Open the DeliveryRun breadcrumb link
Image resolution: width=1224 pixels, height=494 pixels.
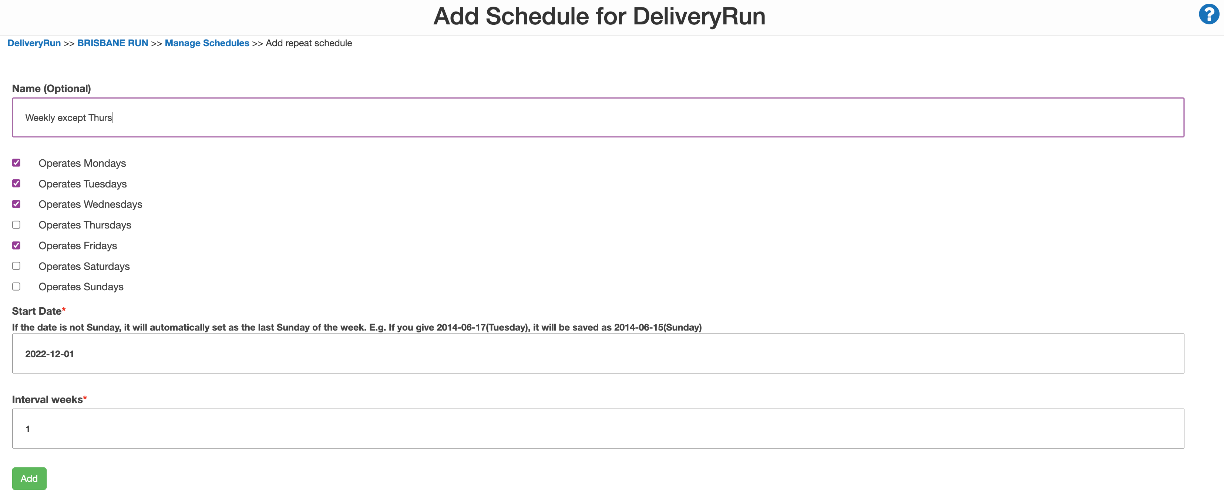coord(34,43)
